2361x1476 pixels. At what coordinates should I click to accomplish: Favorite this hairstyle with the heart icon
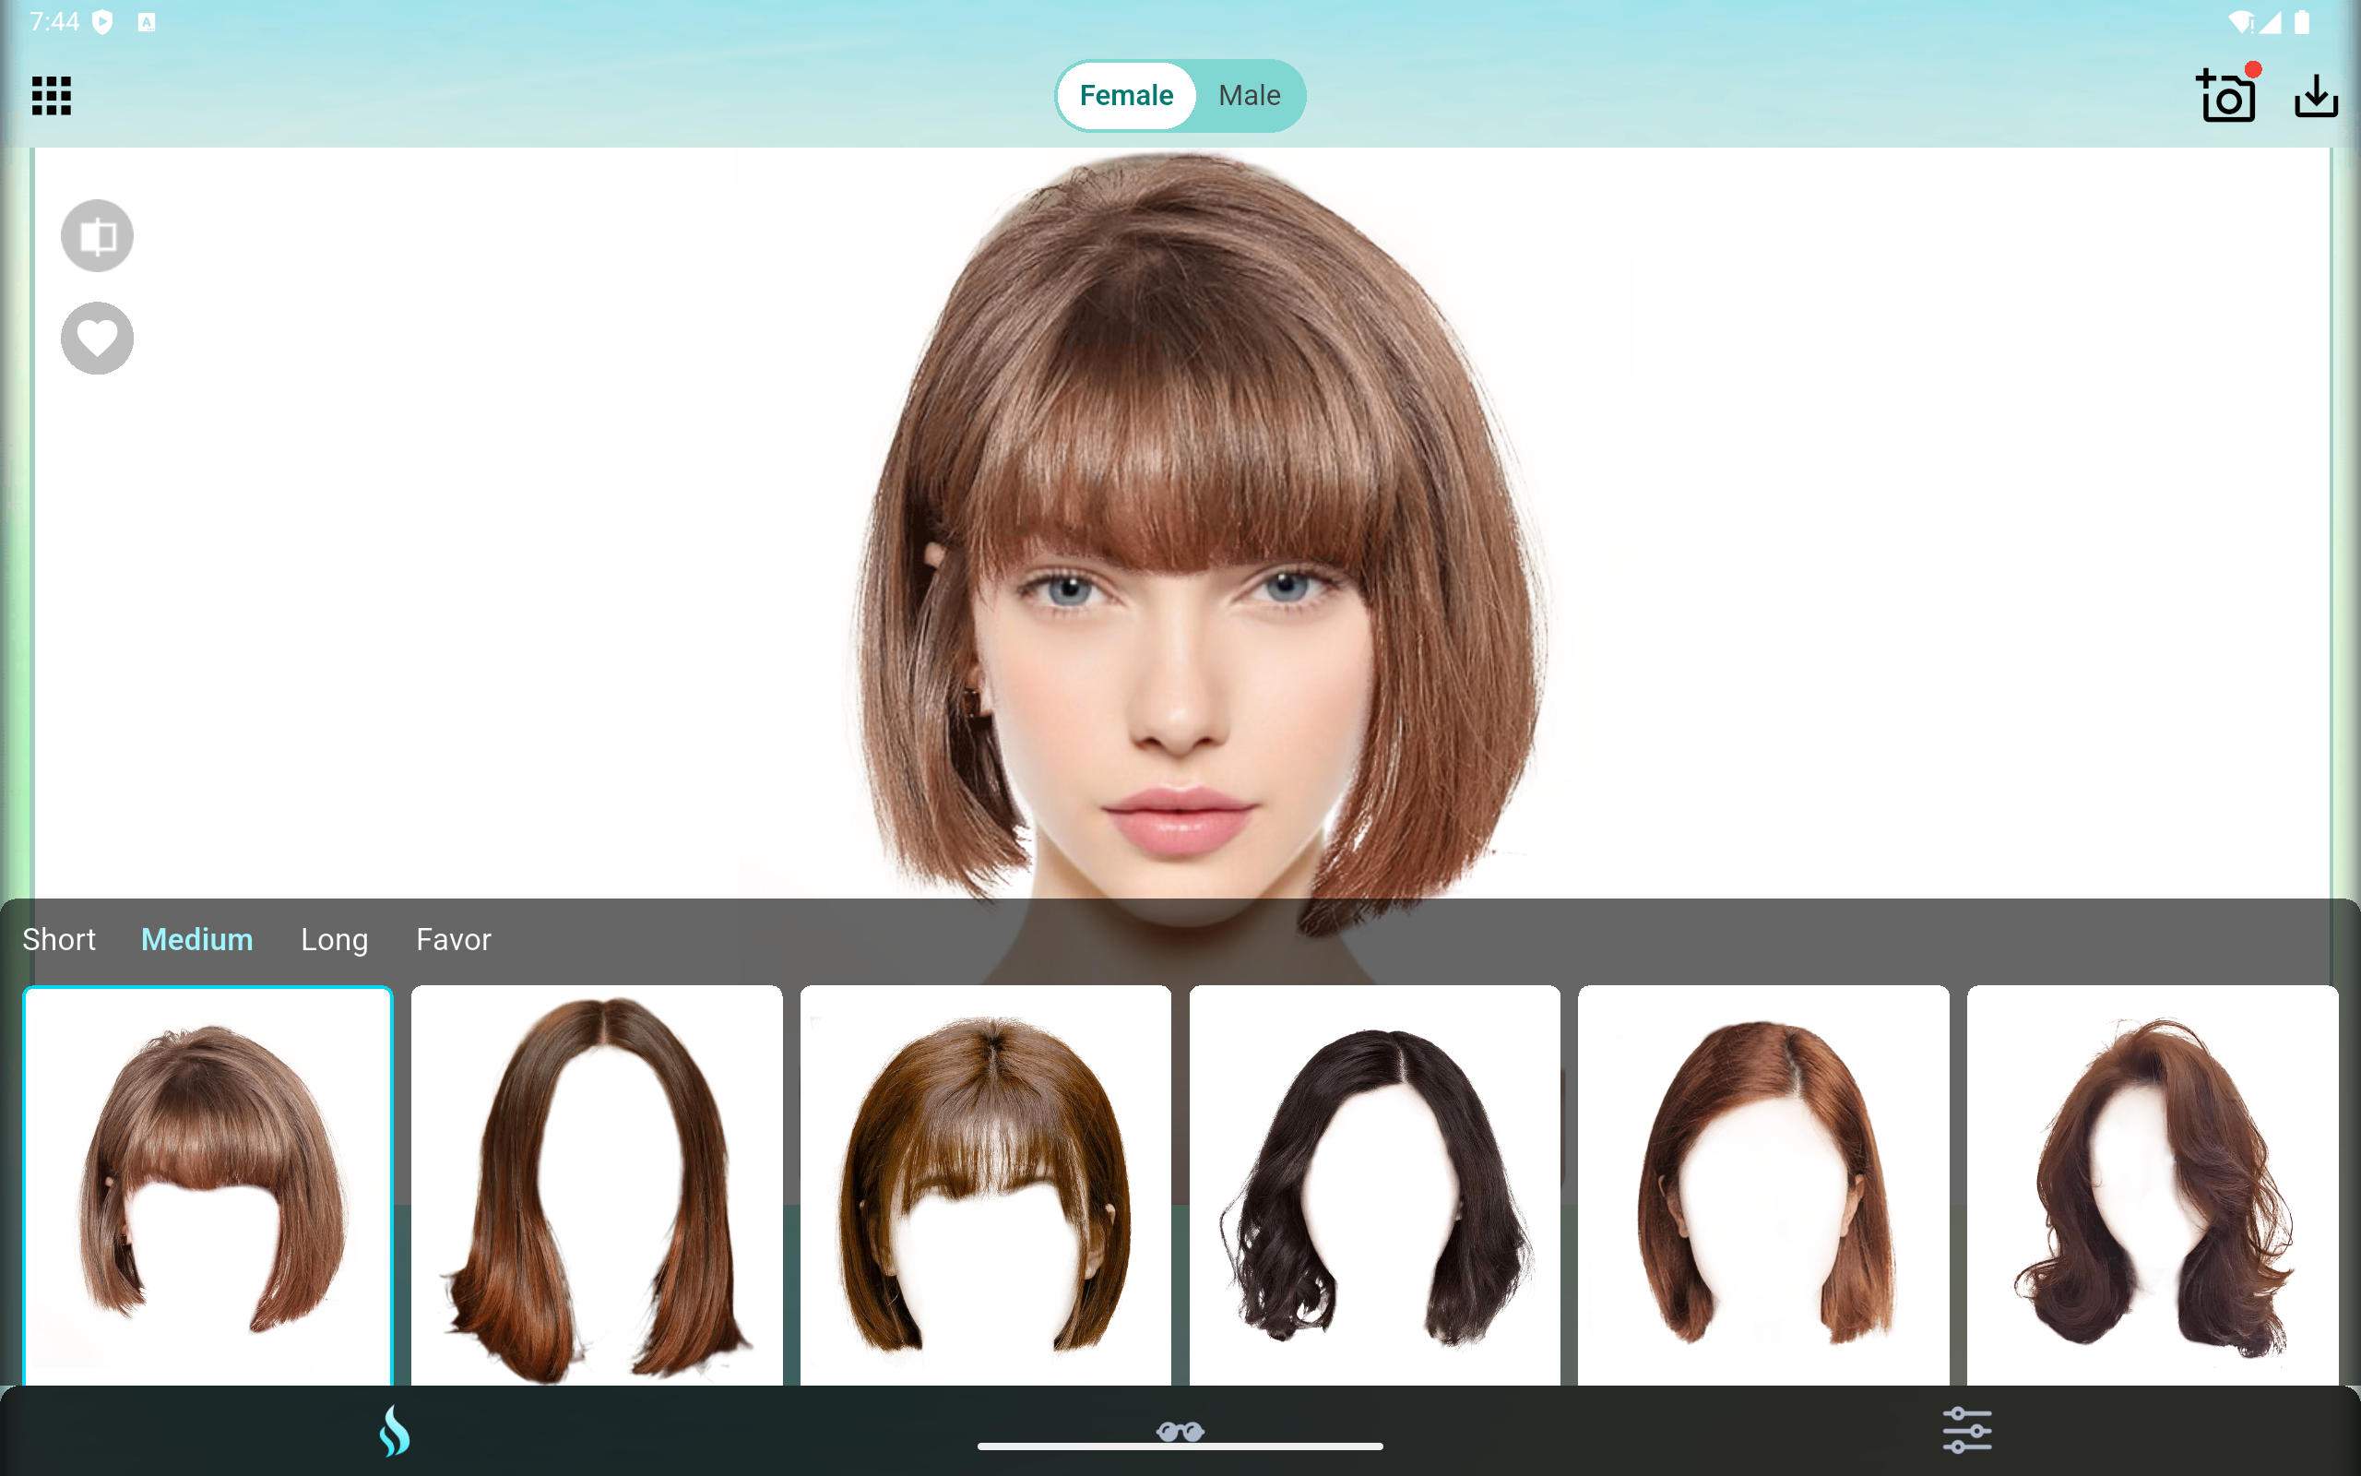coord(97,338)
